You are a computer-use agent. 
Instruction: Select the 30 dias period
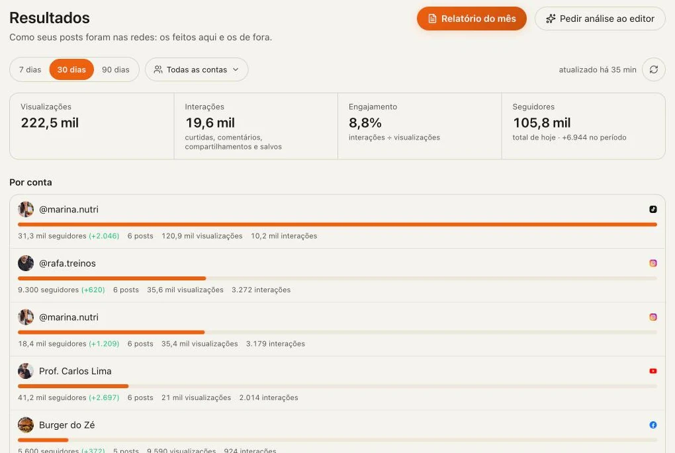[71, 69]
